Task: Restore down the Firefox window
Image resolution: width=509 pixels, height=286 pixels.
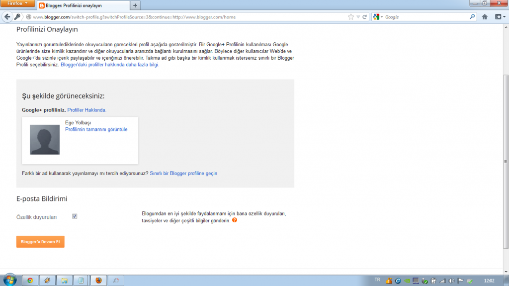Action: [x=485, y=3]
